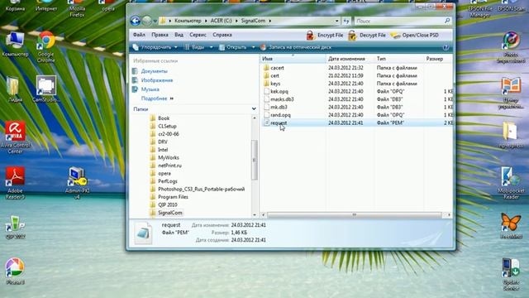The width and height of the screenshot is (529, 298).
Task: Click the kek.opq file icon
Action: click(x=266, y=91)
